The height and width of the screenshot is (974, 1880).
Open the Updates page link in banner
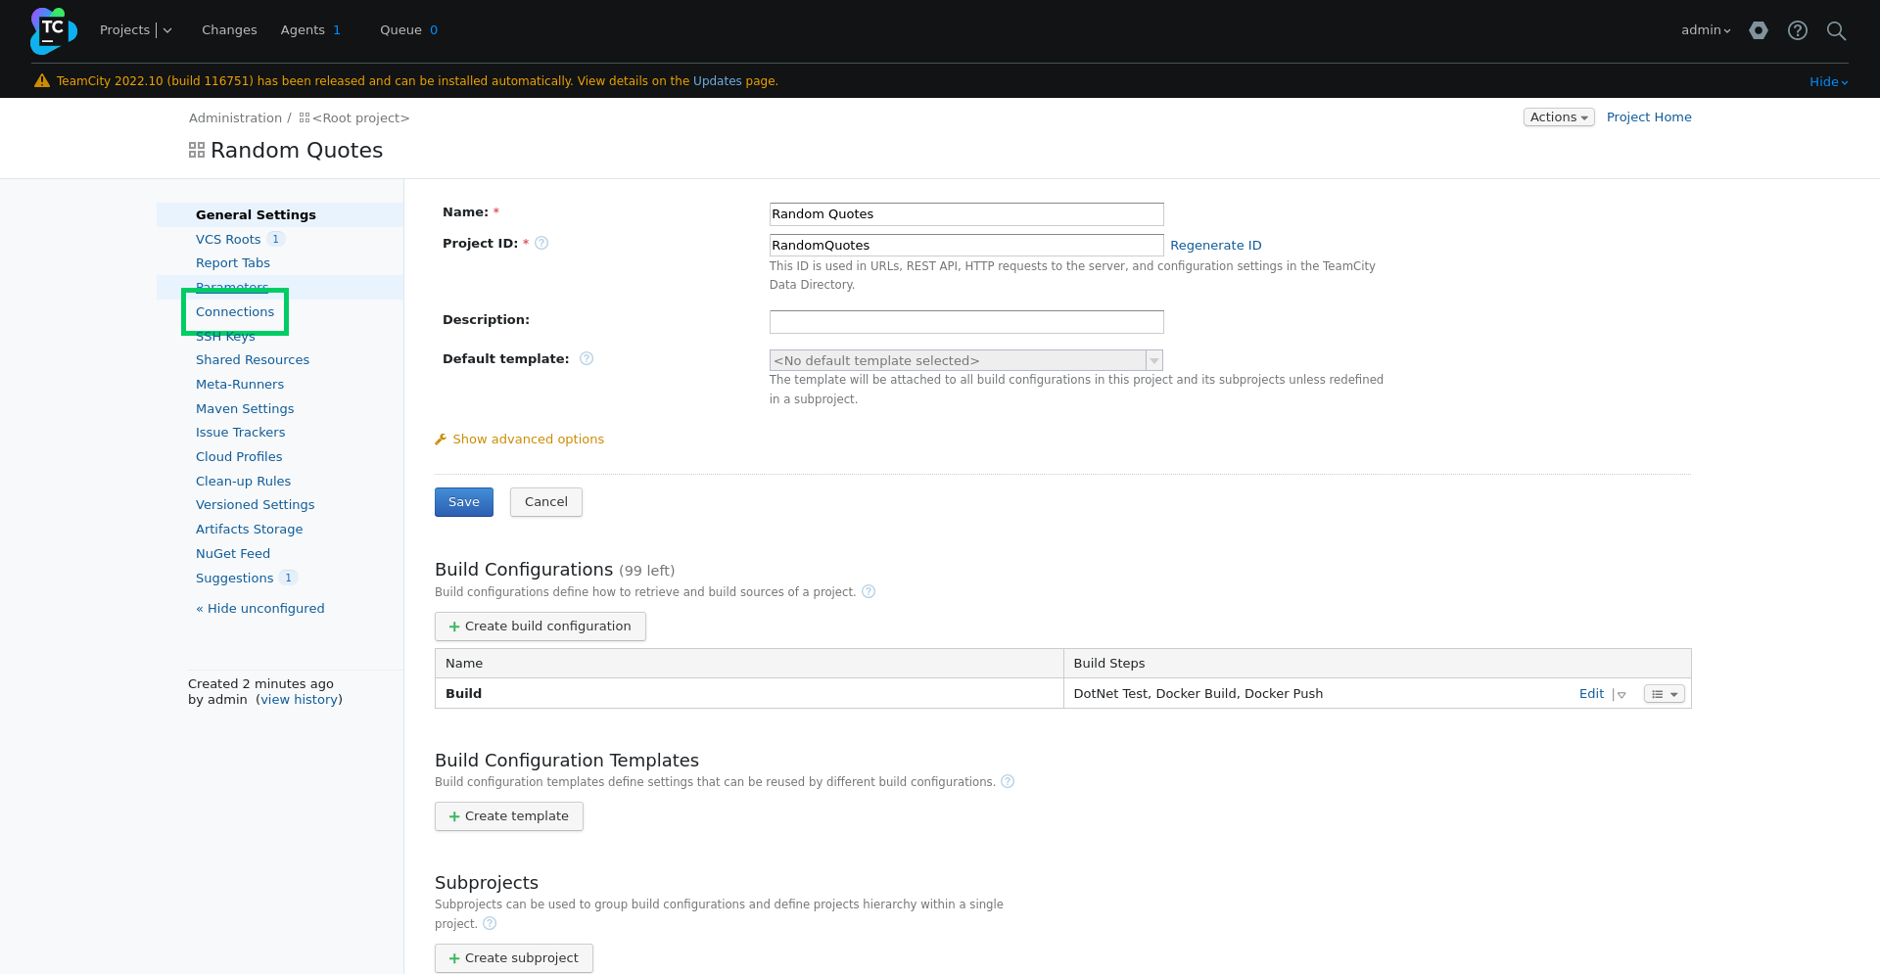tap(718, 81)
